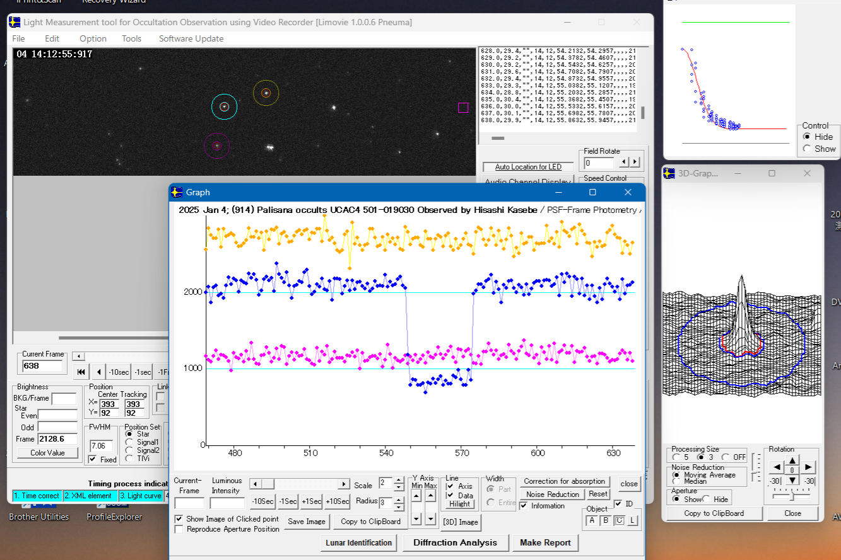
Task: Click the rotate-left arrow in Rotation panel
Action: coord(776,467)
